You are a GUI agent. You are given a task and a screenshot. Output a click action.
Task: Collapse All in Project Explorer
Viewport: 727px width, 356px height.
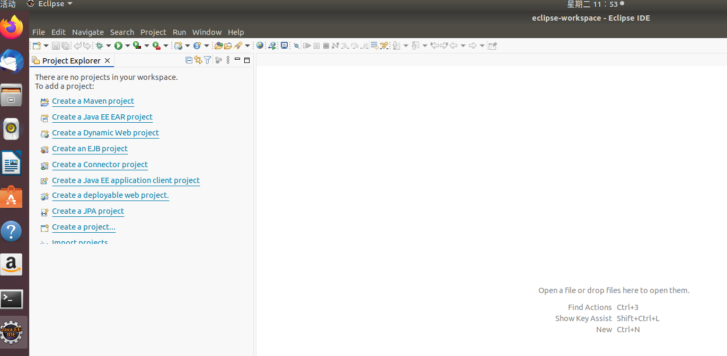tap(189, 60)
